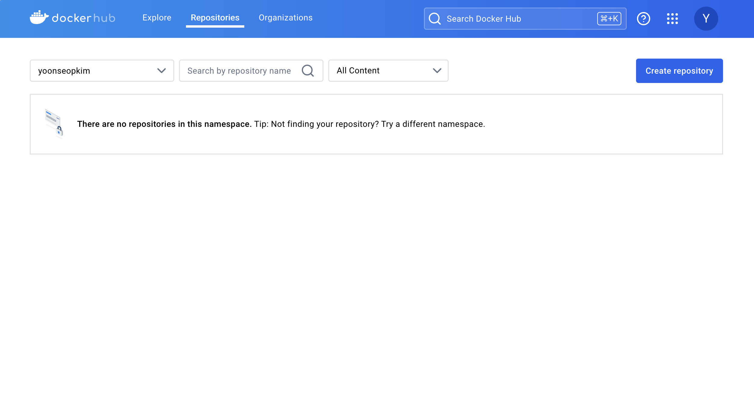Expand the yoonseopkim namespace dropdown

pyautogui.click(x=96, y=71)
